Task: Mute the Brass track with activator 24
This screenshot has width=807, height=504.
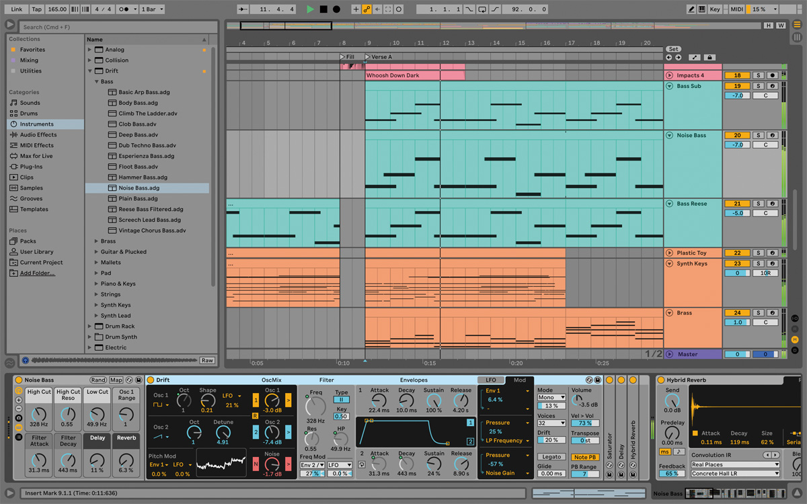Action: 737,313
